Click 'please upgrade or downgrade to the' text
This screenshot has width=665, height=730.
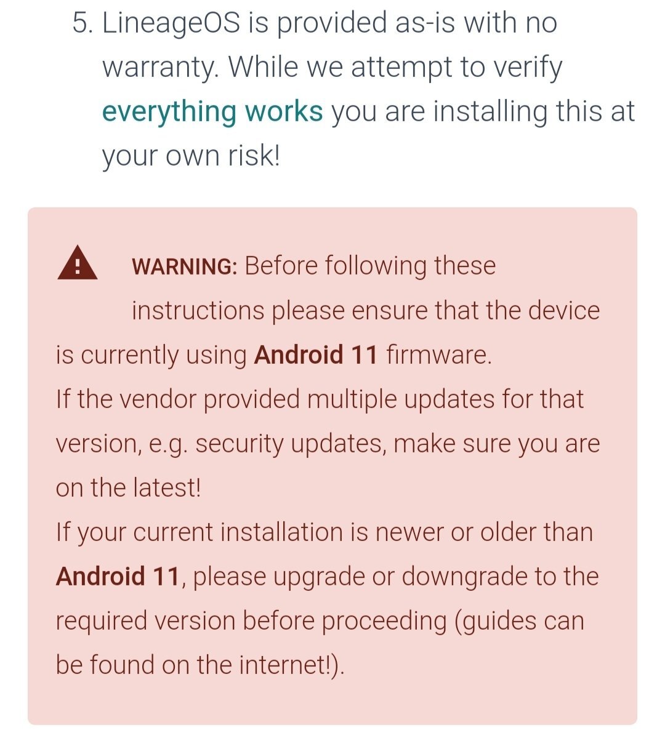point(396,577)
